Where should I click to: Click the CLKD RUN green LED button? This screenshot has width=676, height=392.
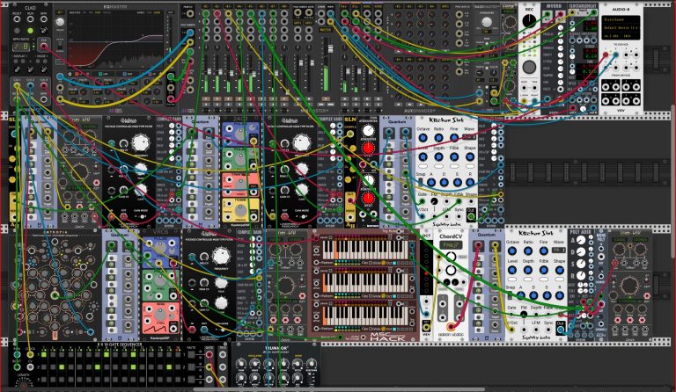click(x=30, y=30)
